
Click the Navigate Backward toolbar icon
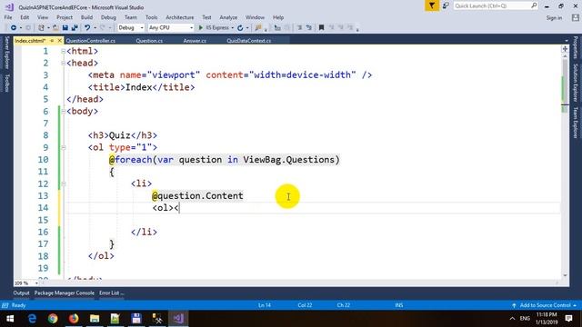click(14, 28)
